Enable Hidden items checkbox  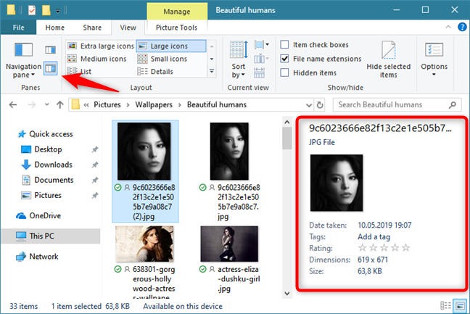pyautogui.click(x=284, y=73)
